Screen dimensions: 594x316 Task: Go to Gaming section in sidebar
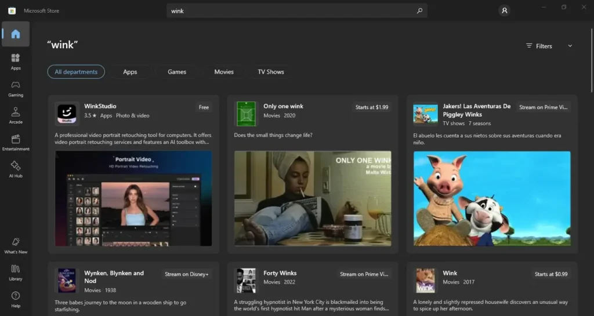(x=16, y=89)
